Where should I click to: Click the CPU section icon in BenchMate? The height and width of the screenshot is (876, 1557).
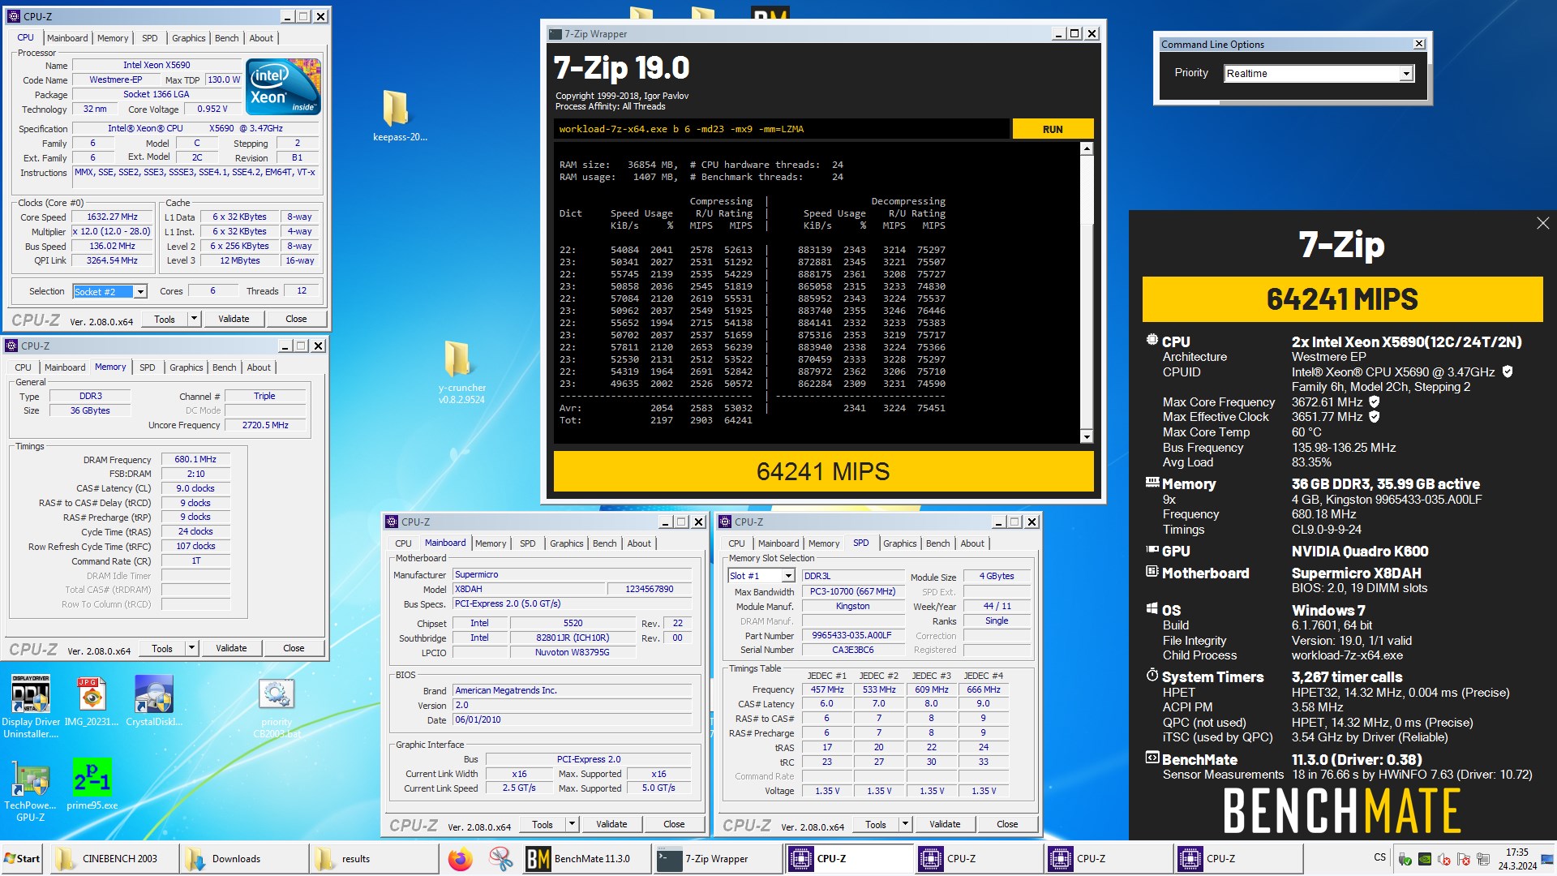tap(1152, 341)
